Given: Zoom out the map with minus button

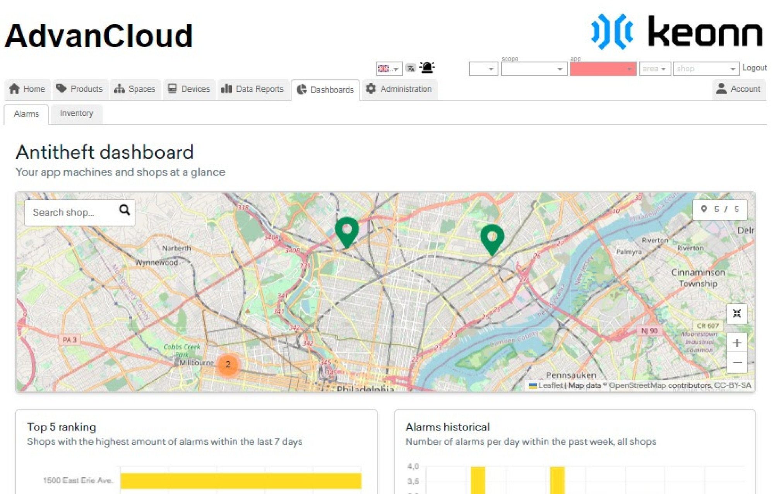Looking at the screenshot, I should (736, 363).
